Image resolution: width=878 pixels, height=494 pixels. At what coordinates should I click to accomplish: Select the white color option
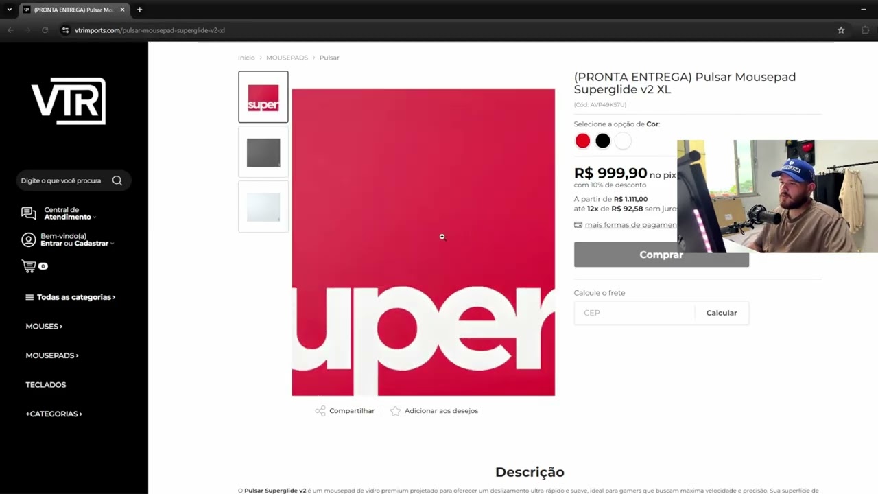point(622,141)
